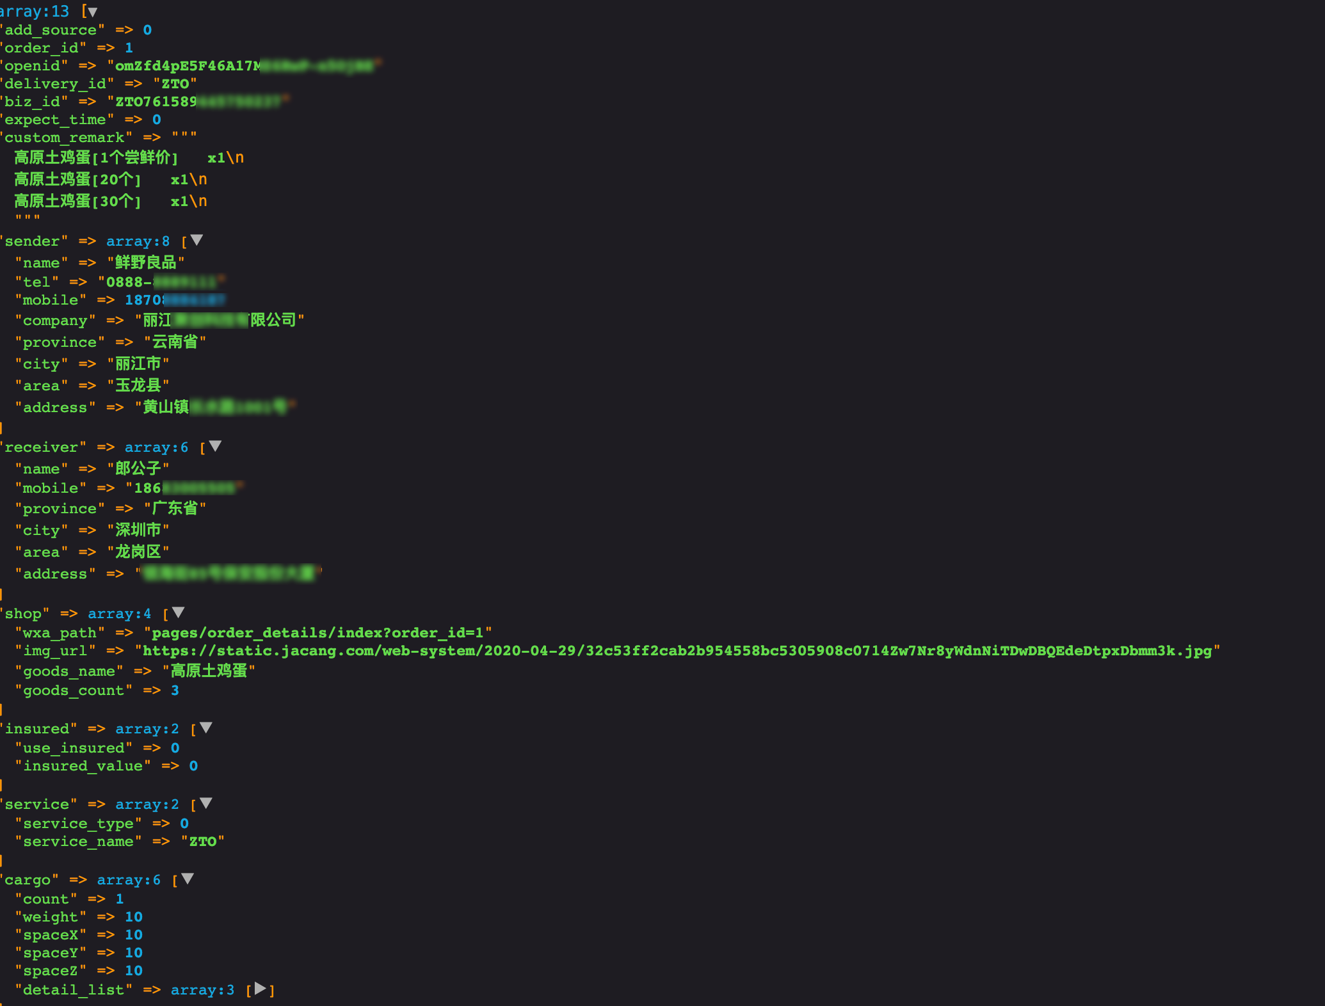Collapse the insured array:2 triangle

[x=205, y=728]
